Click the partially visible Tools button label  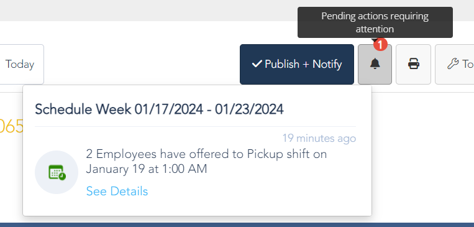(x=468, y=64)
